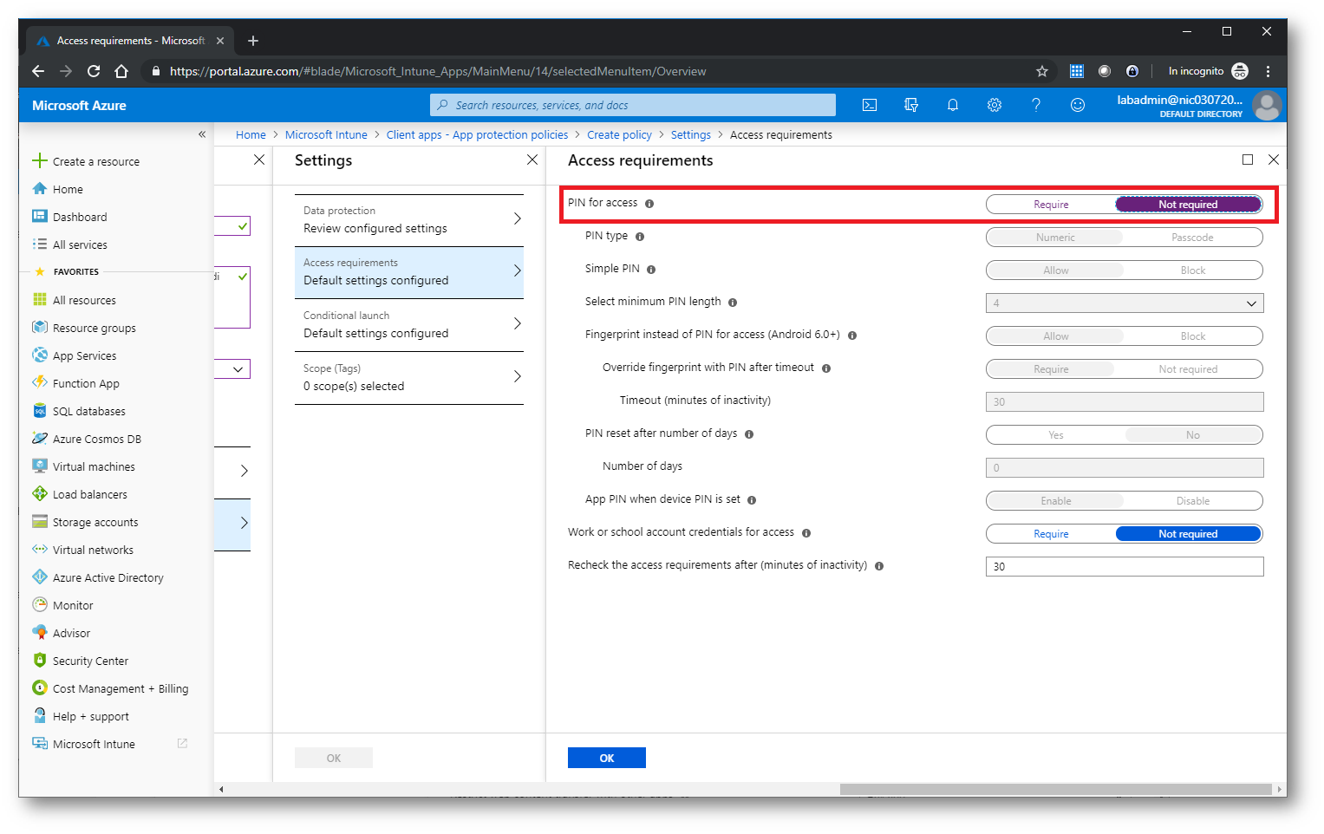The width and height of the screenshot is (1324, 834).
Task: Confirm Access requirements with the blue OK button
Action: [x=607, y=758]
